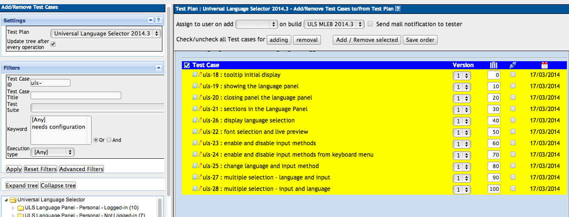Viewport: 569px width, 217px height.
Task: Open the summary document icon for uls-25
Action: (195, 165)
